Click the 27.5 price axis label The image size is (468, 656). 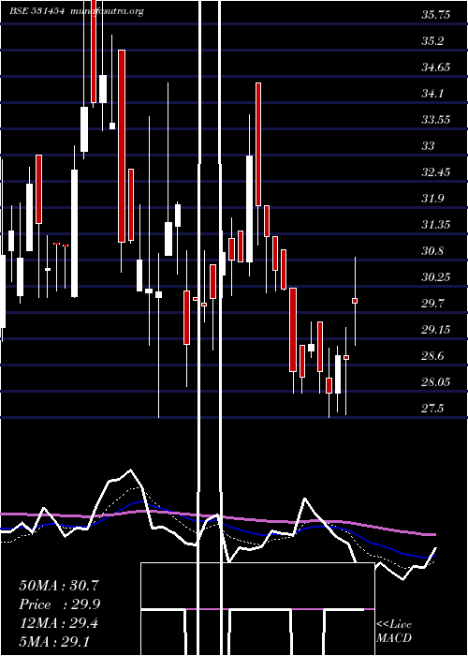(x=432, y=409)
